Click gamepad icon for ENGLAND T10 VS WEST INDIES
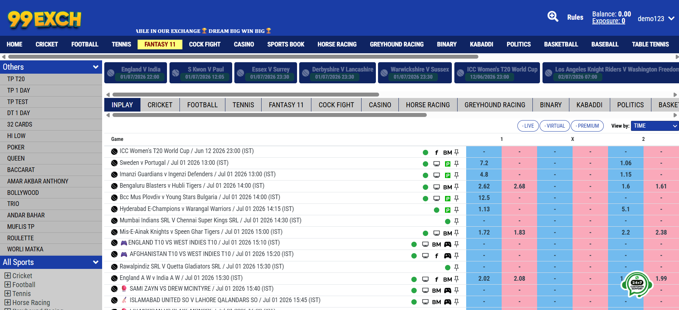The height and width of the screenshot is (310, 679). tap(448, 244)
